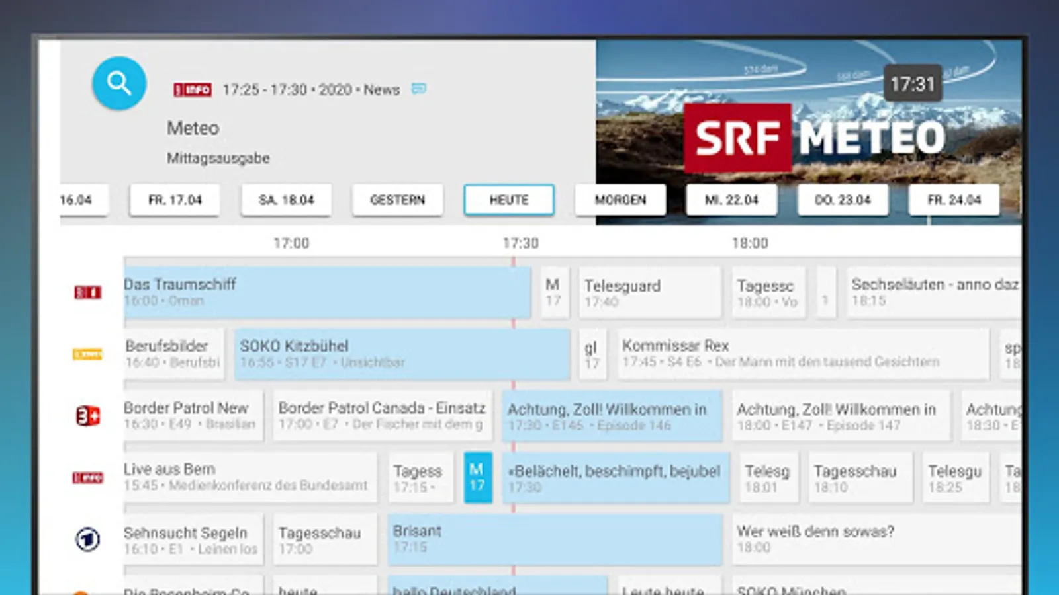Select the M 17 entry after Das Traumschiff
1059x595 pixels.
(554, 292)
